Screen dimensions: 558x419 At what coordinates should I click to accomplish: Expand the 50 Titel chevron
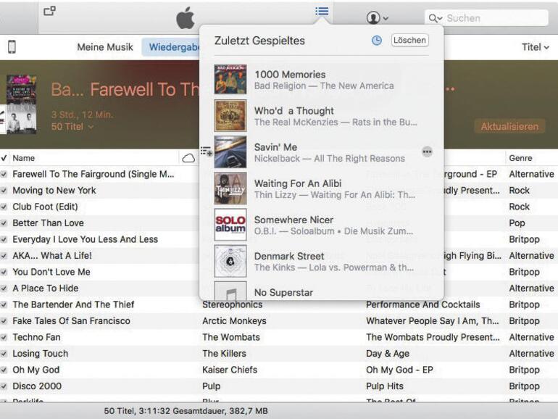pyautogui.click(x=91, y=127)
